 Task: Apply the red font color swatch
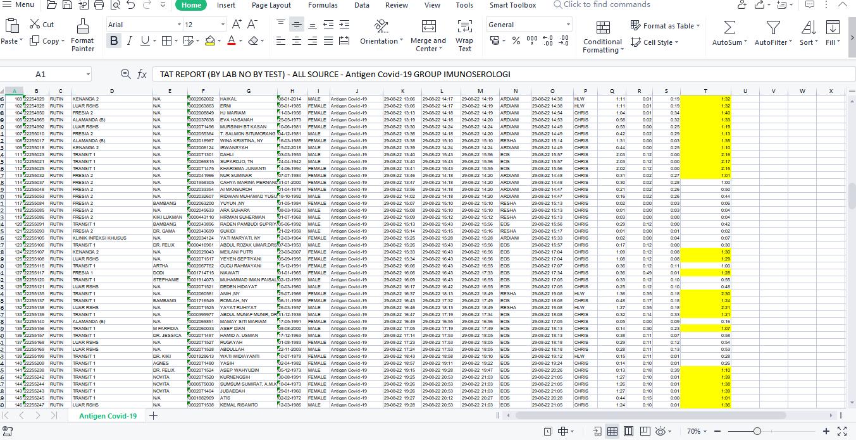231,41
